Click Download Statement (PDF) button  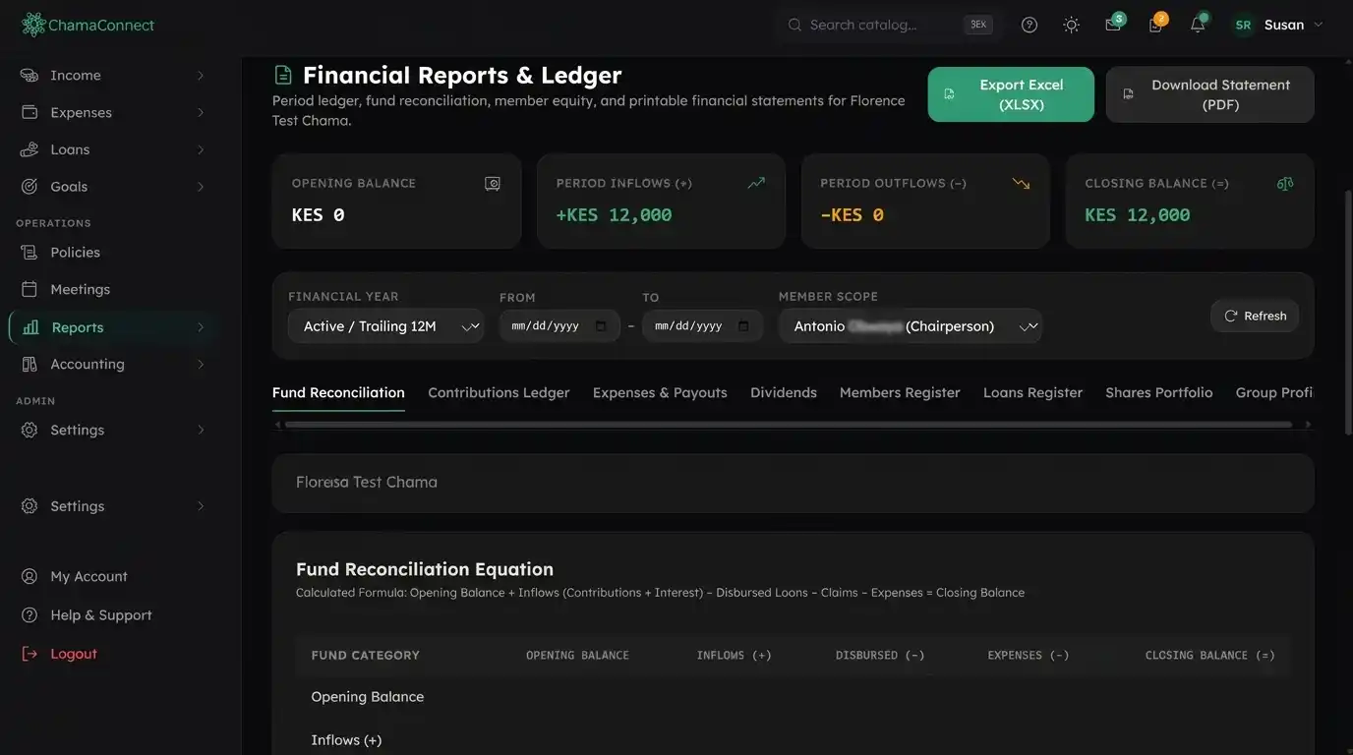click(1209, 94)
